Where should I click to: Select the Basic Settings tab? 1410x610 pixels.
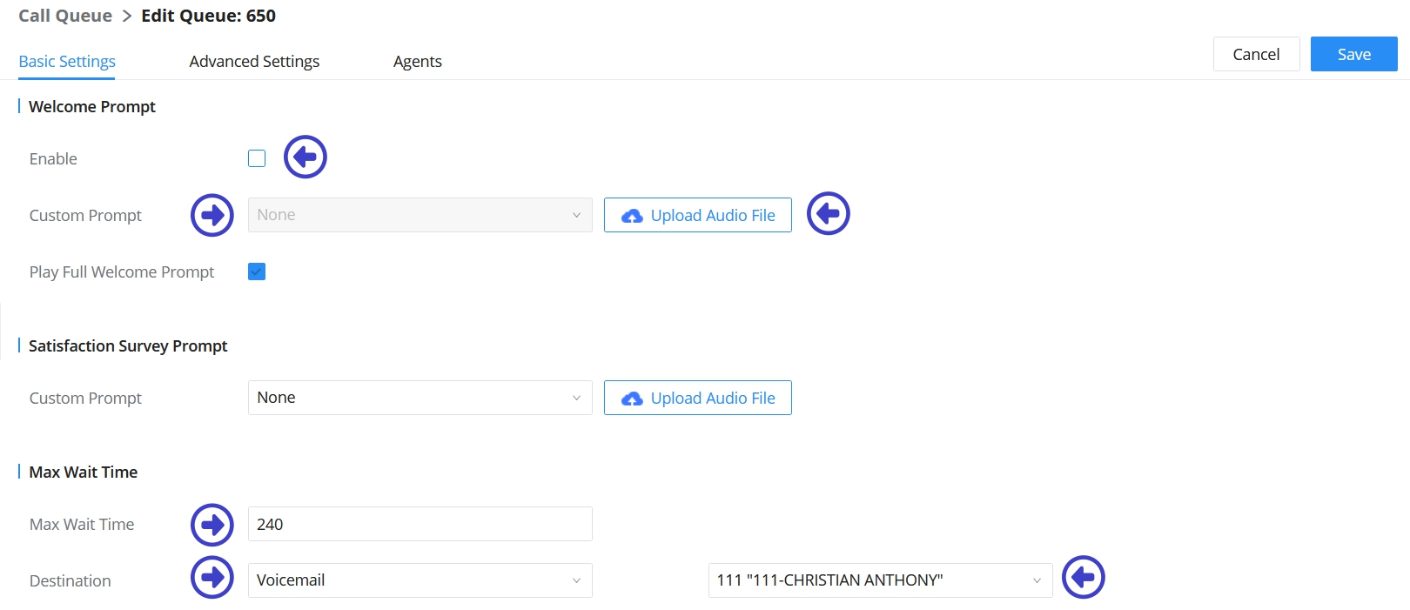(x=67, y=62)
